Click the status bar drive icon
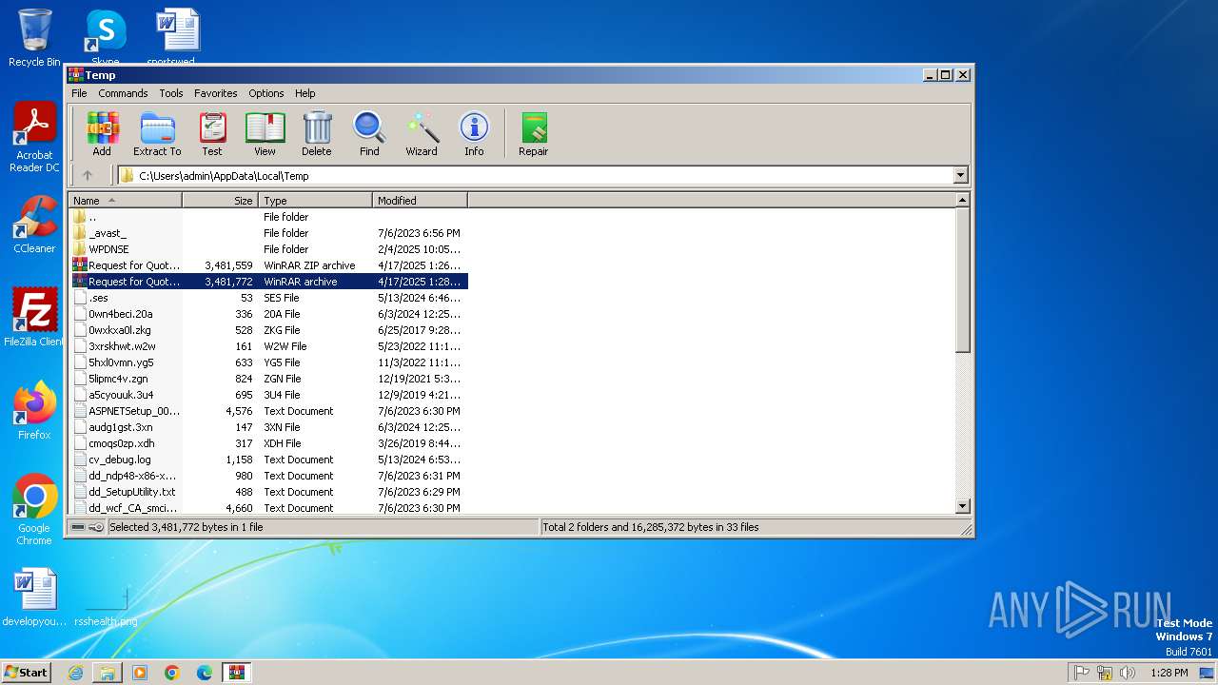This screenshot has height=685, width=1218. tap(78, 527)
